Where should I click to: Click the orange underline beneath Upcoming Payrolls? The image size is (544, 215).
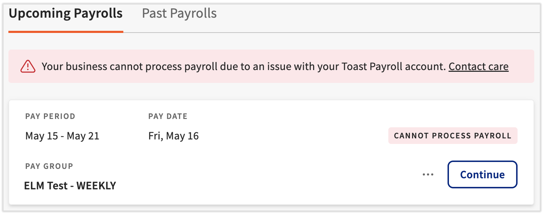(x=66, y=32)
